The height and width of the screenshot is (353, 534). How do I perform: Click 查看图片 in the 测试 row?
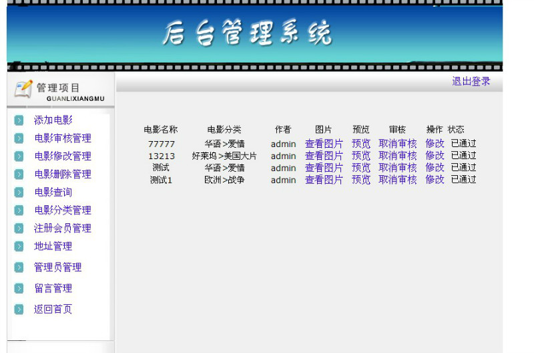324,167
